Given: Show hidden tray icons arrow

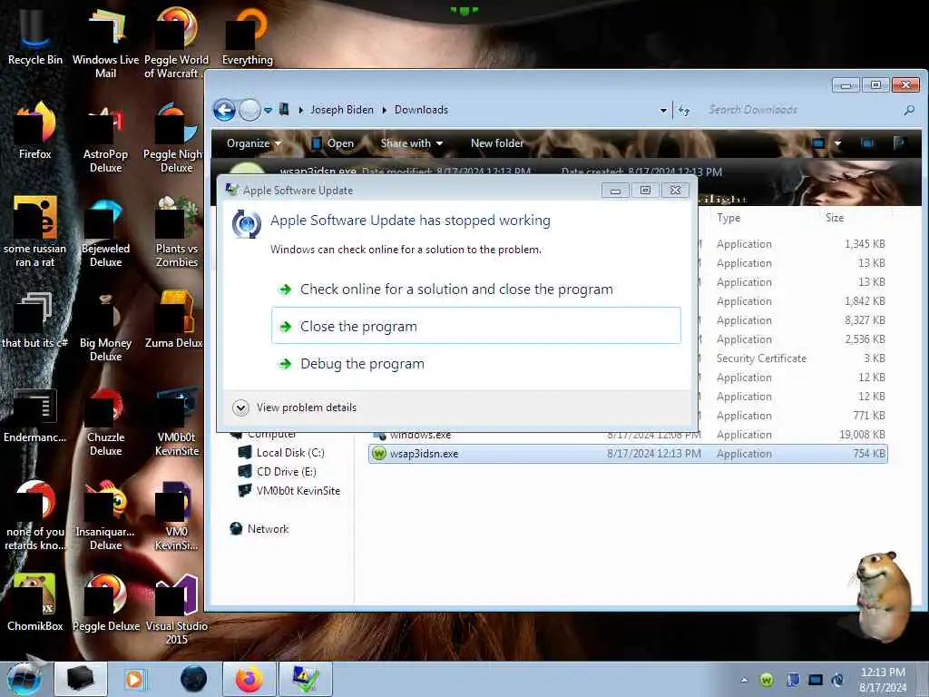Looking at the screenshot, I should point(744,679).
